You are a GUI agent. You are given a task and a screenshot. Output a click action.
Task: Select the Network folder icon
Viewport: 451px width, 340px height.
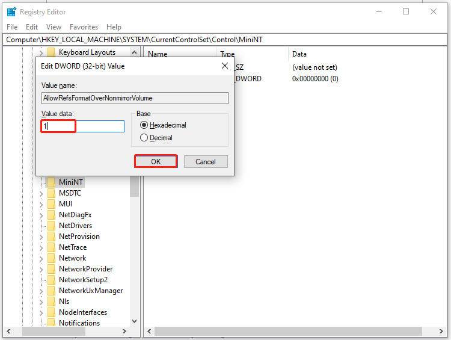[x=52, y=258]
